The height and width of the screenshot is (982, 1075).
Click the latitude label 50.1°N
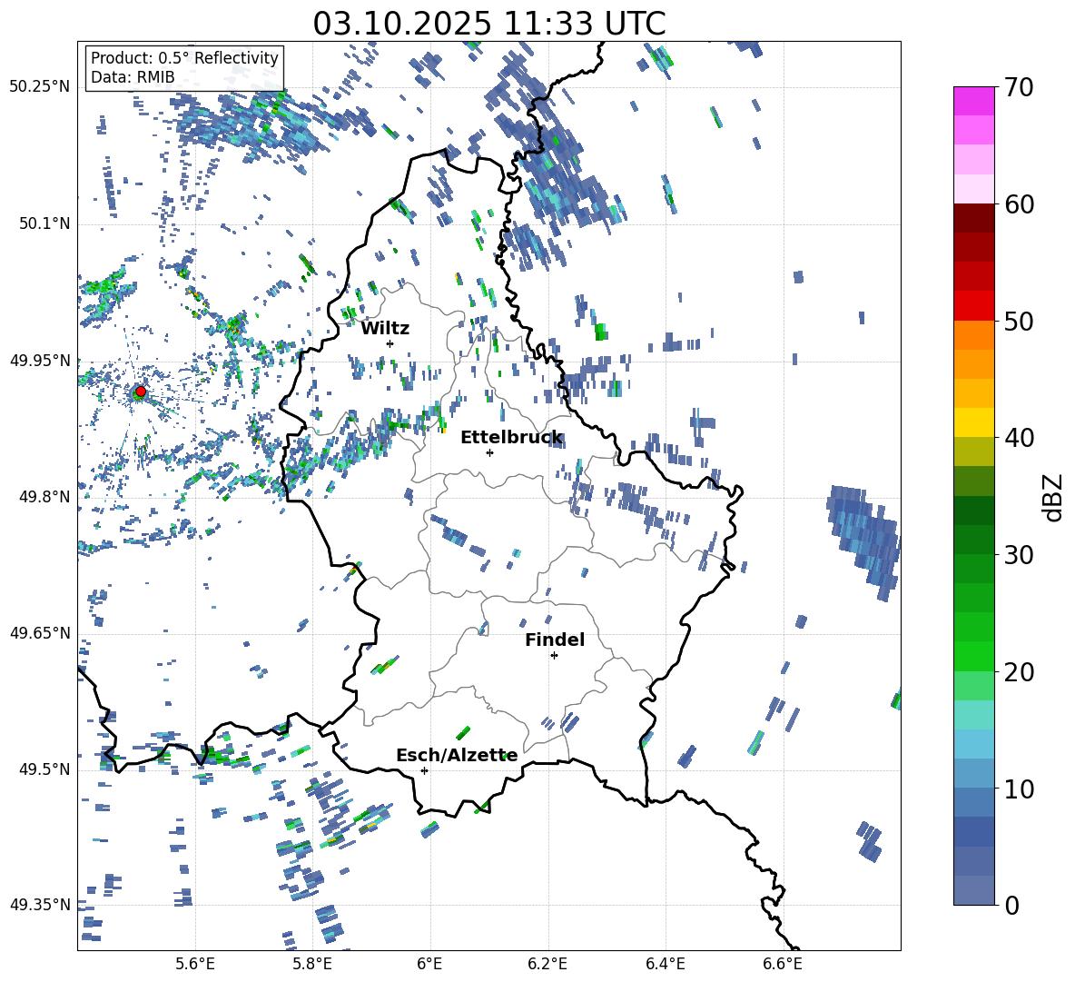(44, 224)
